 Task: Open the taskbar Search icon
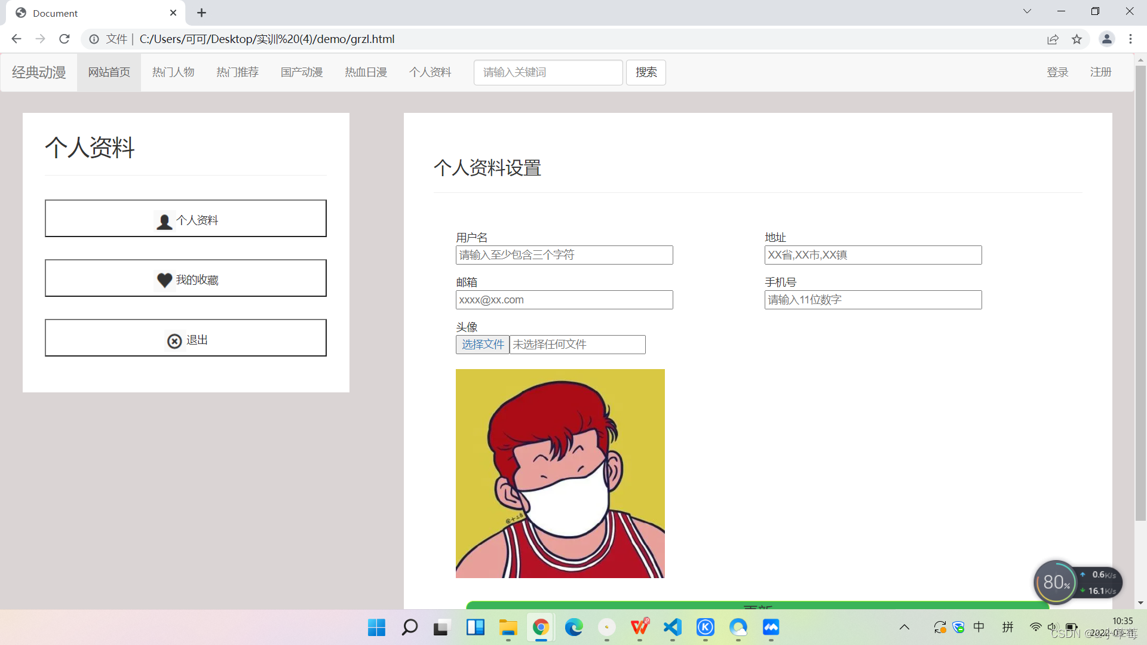tap(409, 627)
